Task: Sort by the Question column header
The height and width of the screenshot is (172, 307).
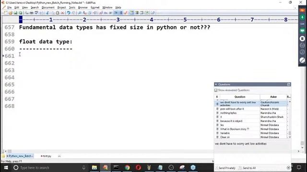Action: [x=240, y=97]
